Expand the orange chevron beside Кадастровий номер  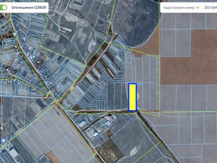click(x=198, y=8)
